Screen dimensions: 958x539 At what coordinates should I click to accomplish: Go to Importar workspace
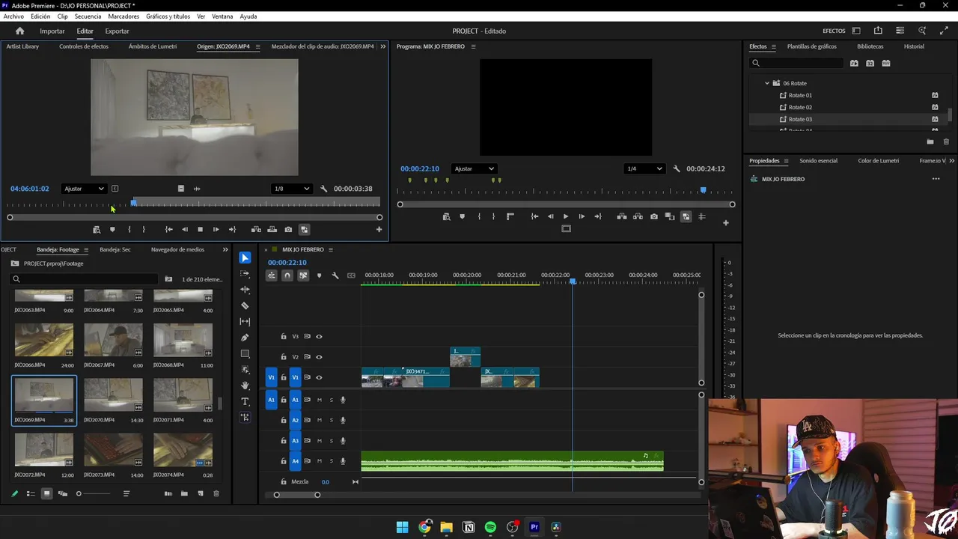coord(52,31)
